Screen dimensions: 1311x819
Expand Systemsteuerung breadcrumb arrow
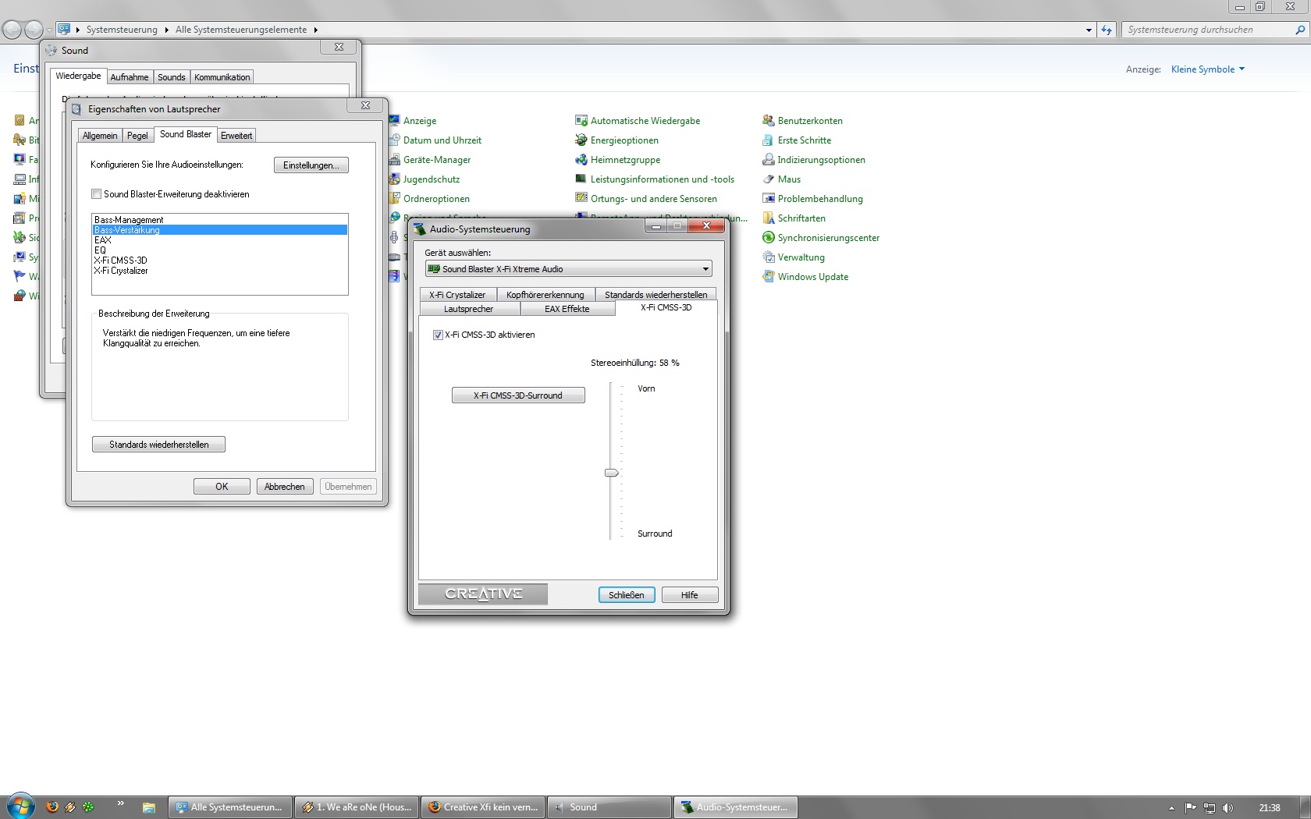(166, 30)
